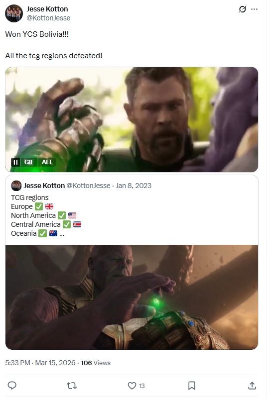Screen dimensions: 271x398
Task: Bookmark this tweet
Action: (192, 386)
